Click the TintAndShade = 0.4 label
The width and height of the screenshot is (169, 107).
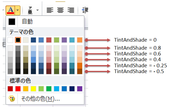click(137, 60)
